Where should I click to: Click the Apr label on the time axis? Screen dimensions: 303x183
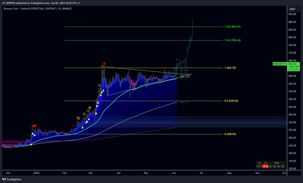(119, 173)
